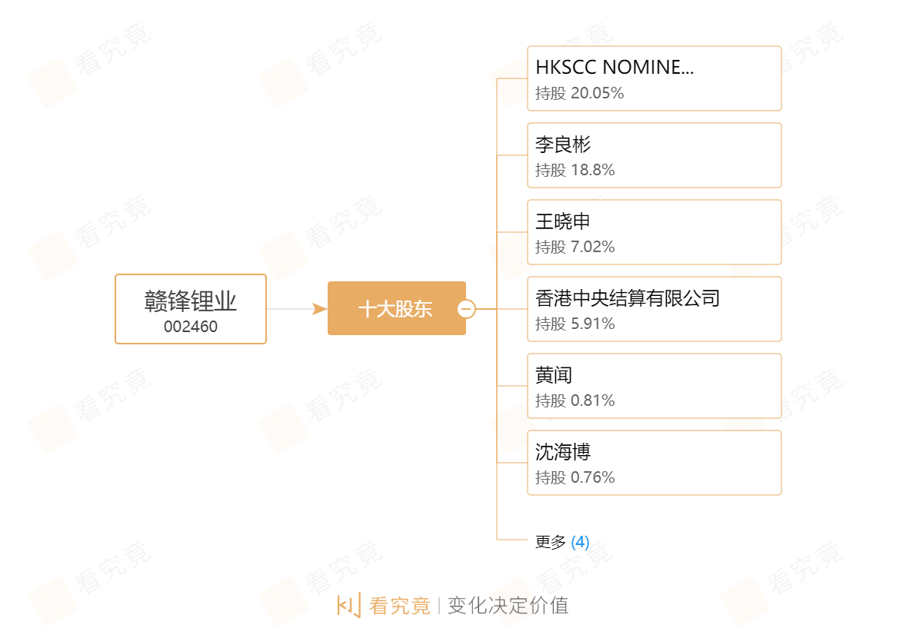Click the stock code 002460
This screenshot has width=906, height=638.
tap(191, 327)
